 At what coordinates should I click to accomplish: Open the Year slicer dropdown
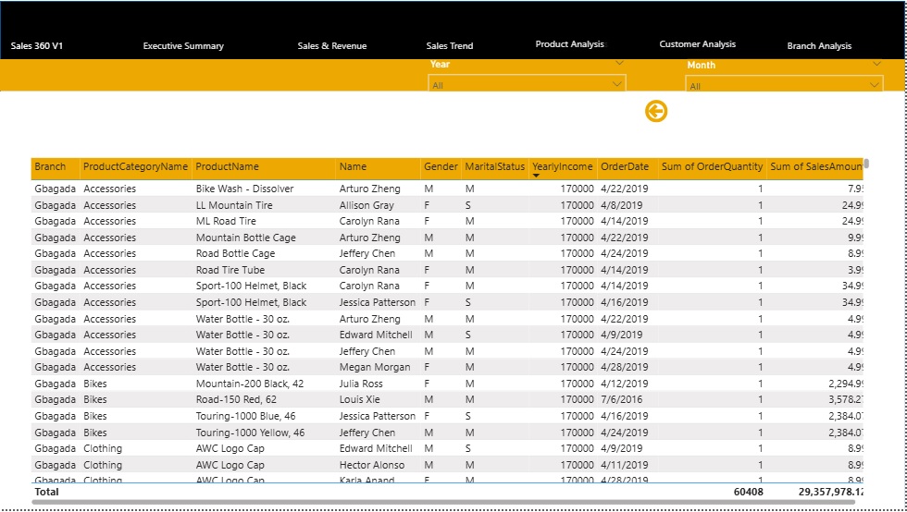point(618,84)
